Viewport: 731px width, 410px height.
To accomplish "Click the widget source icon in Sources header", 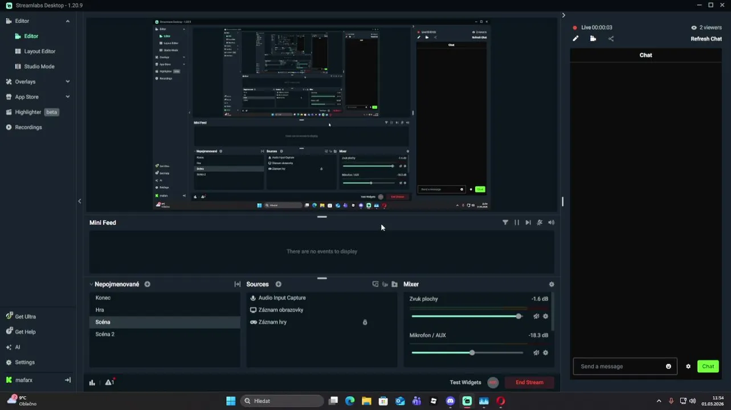I will [x=375, y=284].
